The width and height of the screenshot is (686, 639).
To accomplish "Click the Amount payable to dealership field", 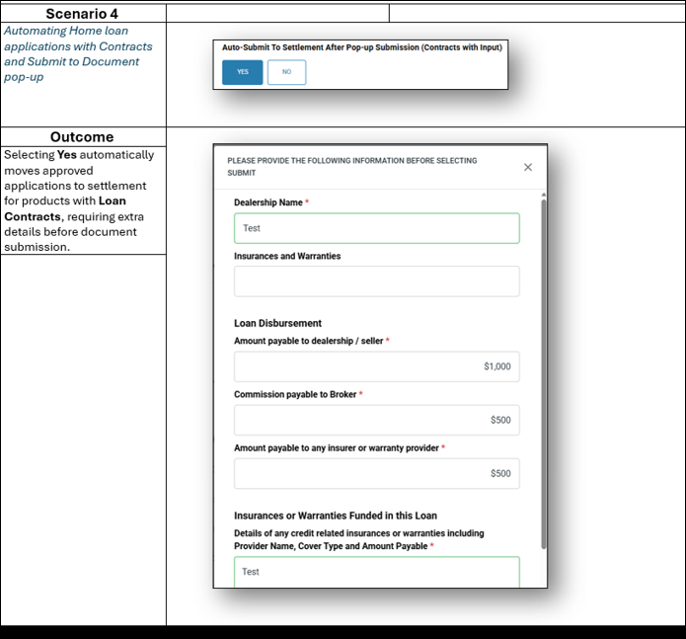I will click(376, 366).
